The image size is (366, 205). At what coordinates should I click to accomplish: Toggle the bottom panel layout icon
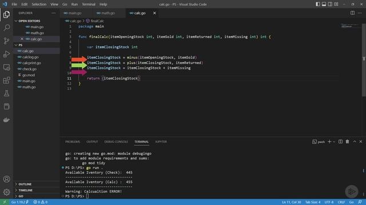pyautogui.click(x=324, y=4)
